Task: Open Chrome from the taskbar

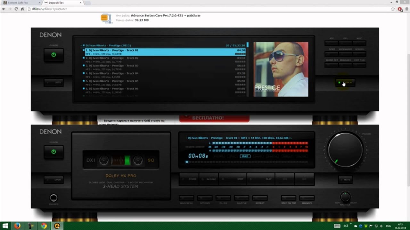Action: click(44, 226)
